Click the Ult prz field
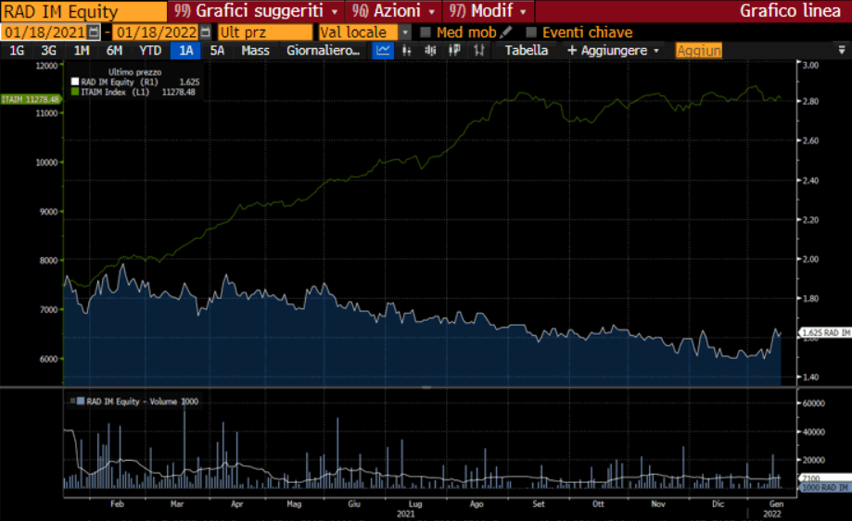 coord(265,32)
